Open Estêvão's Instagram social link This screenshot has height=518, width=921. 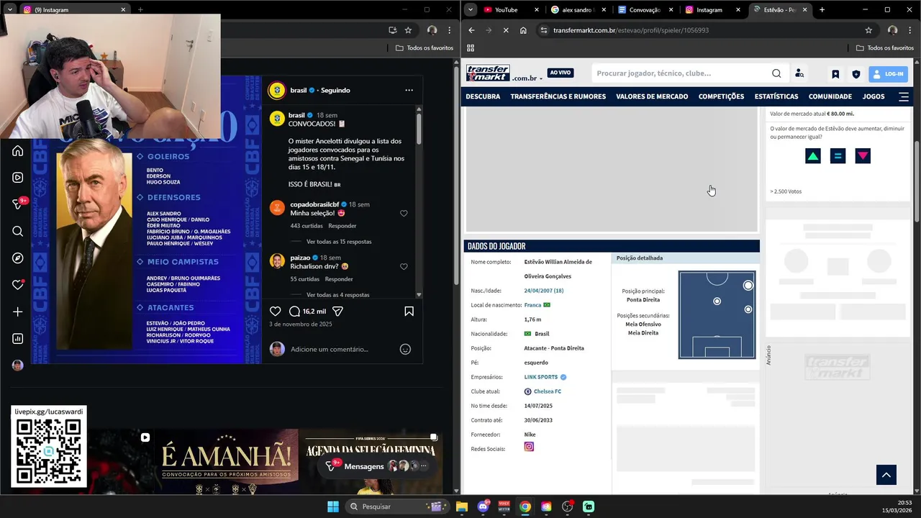(x=529, y=447)
